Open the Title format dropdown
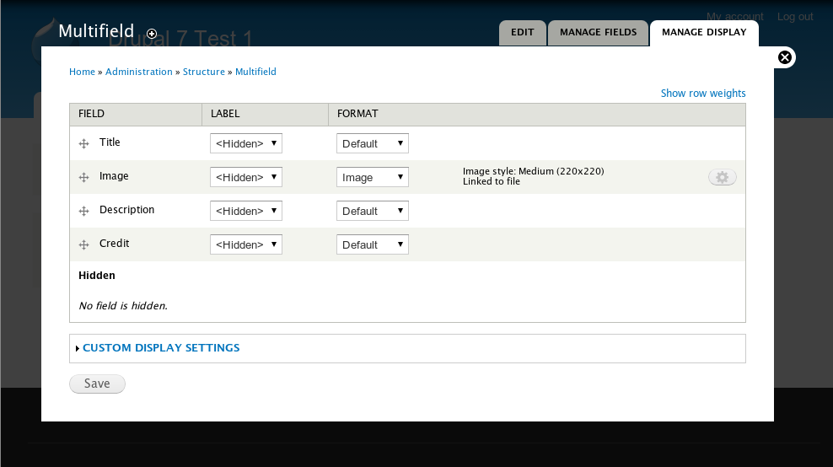Image resolution: width=833 pixels, height=467 pixels. (x=373, y=143)
